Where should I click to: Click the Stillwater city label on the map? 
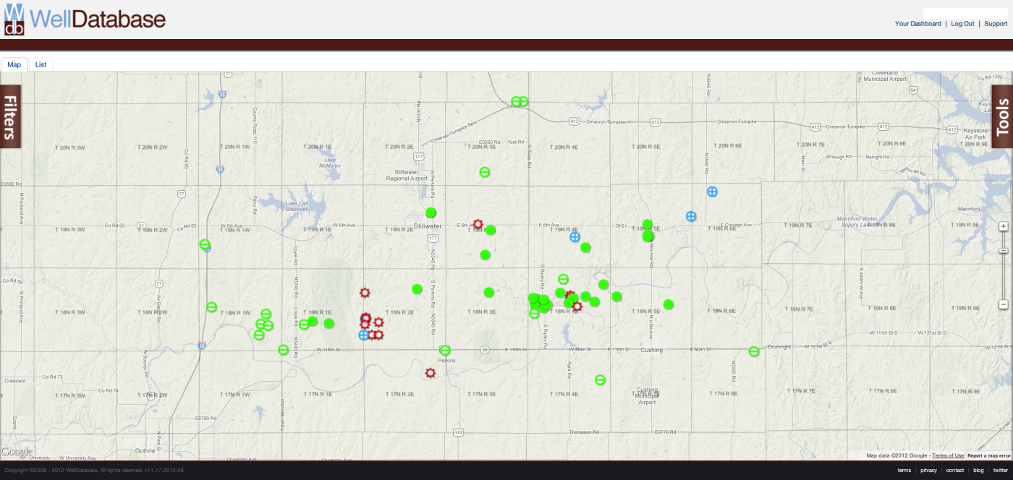coord(427,226)
